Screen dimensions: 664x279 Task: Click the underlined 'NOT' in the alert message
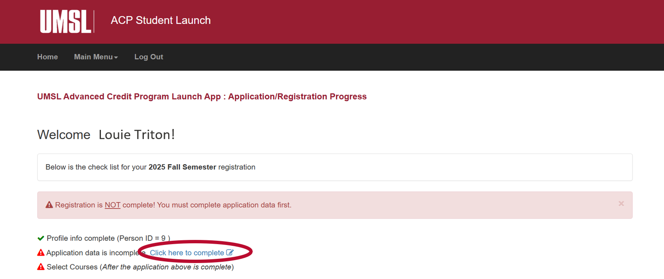[x=112, y=205]
